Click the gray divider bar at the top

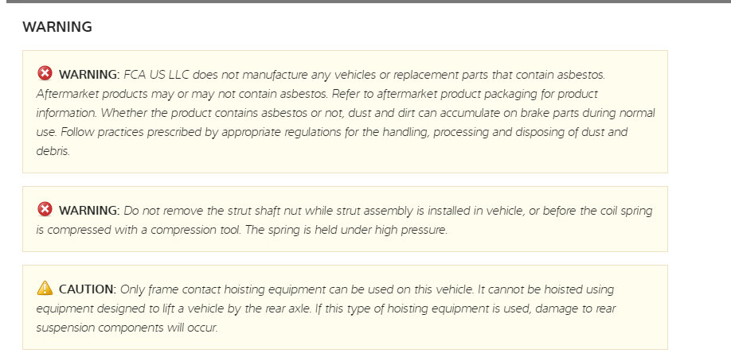click(x=365, y=2)
